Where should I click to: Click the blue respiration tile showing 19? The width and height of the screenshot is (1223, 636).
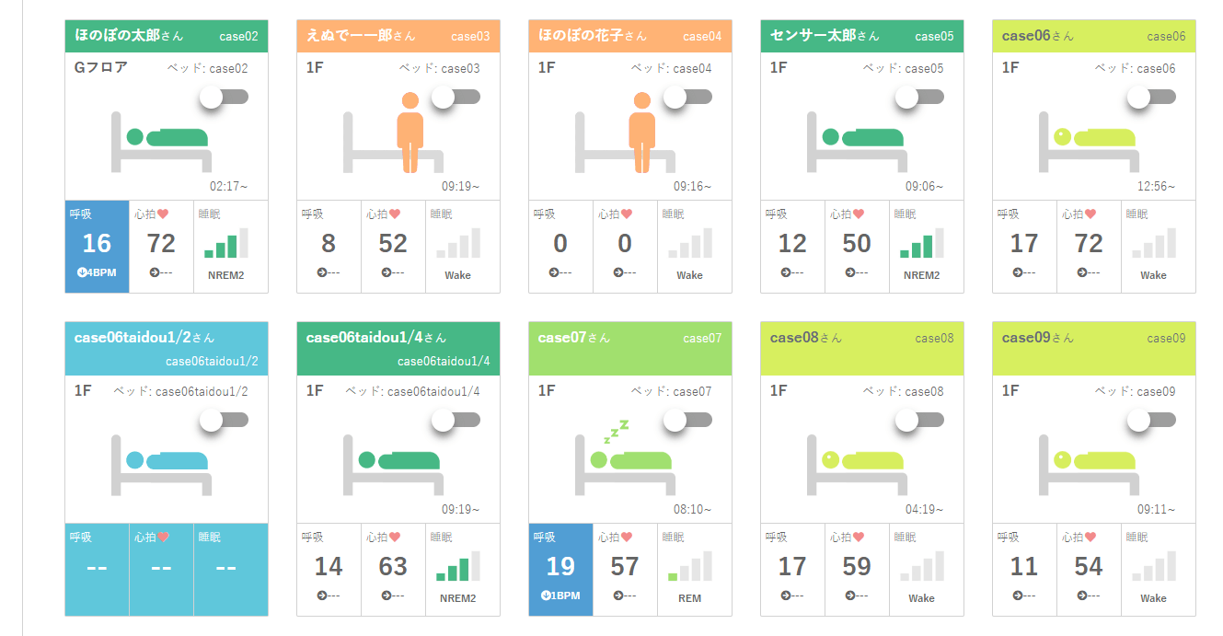560,570
